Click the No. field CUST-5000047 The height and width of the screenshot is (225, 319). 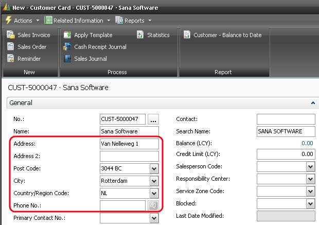[122, 119]
